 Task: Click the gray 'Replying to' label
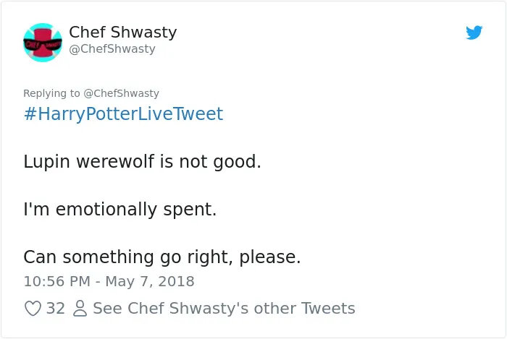pyautogui.click(x=51, y=93)
